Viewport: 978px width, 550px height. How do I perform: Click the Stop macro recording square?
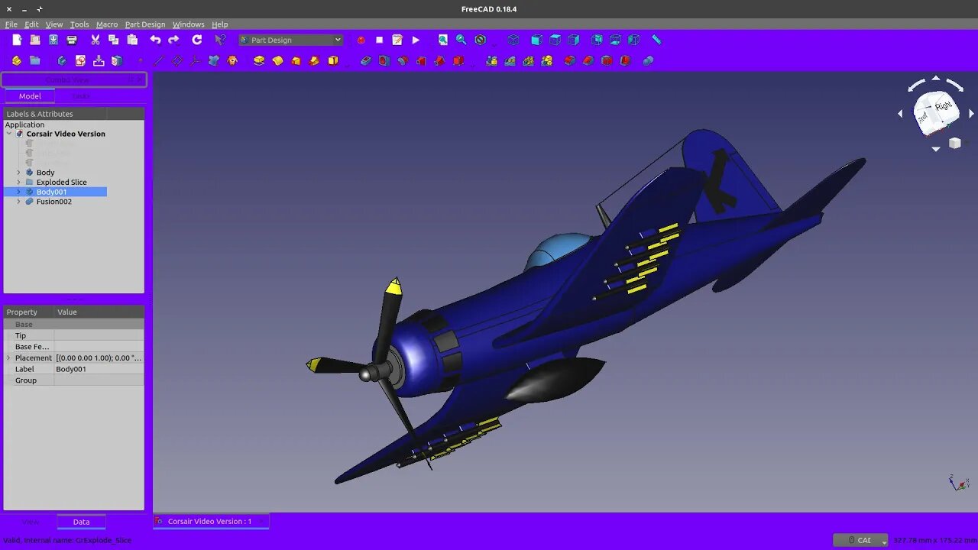(x=379, y=40)
